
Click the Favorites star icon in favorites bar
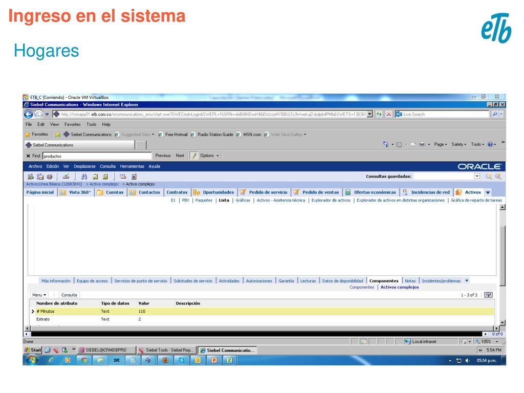(28, 135)
